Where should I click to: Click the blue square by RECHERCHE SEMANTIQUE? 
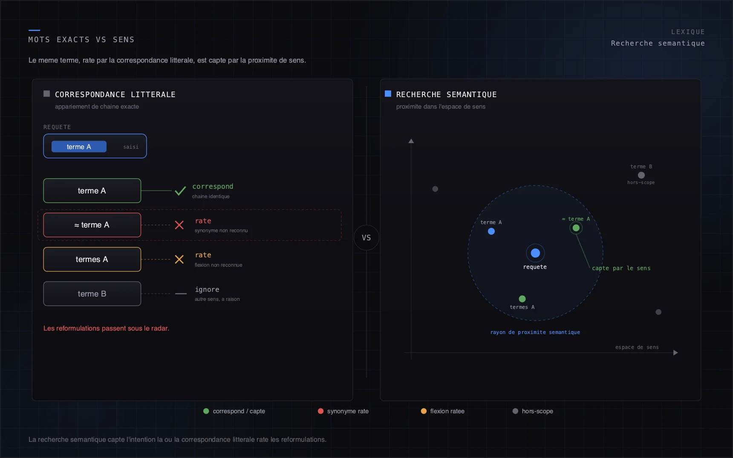click(x=388, y=94)
